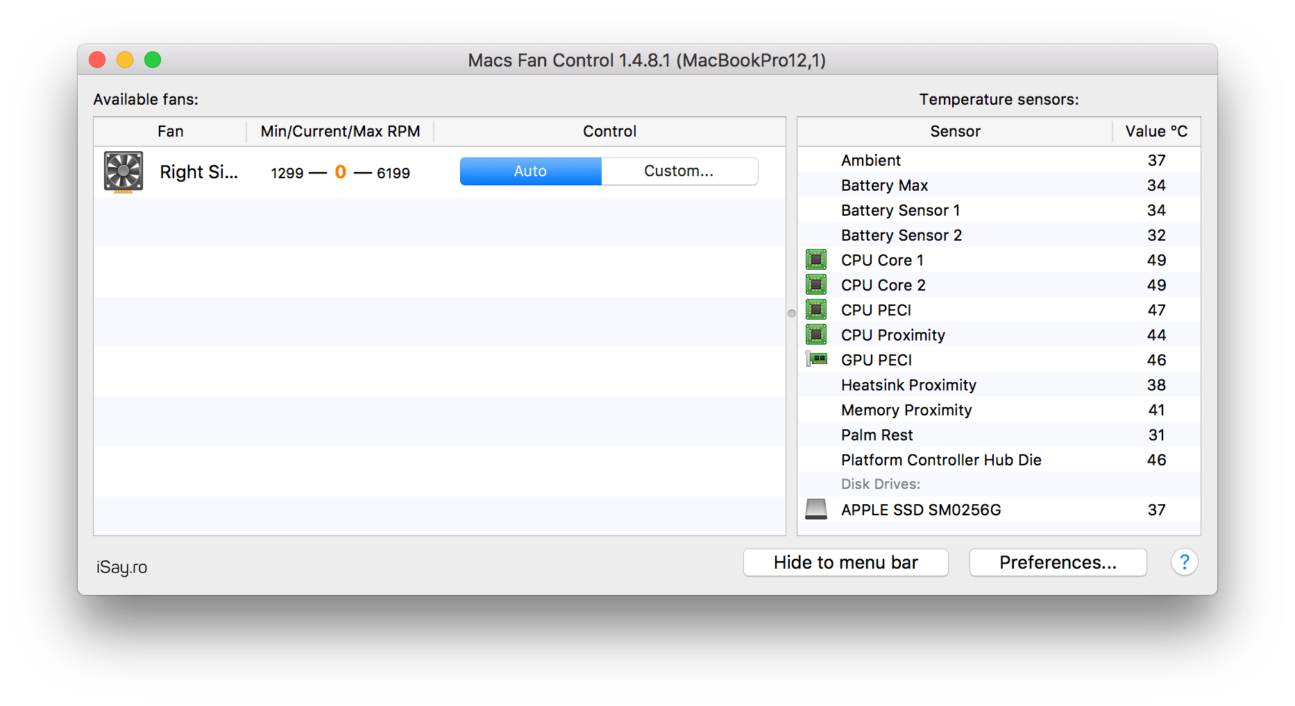Image resolution: width=1295 pixels, height=706 pixels.
Task: Click the Battery Sensor 2 value 32
Action: (x=1156, y=235)
